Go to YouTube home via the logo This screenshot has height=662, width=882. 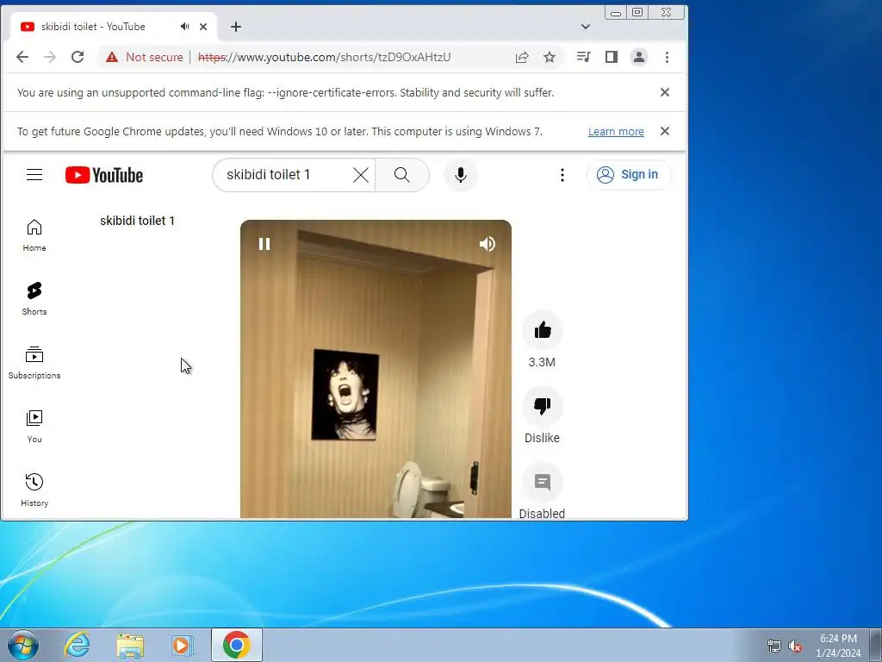[104, 175]
